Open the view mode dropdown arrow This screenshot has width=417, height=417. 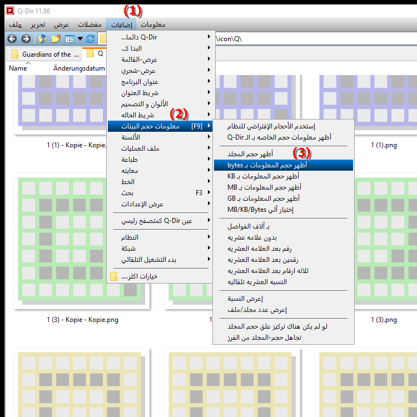coord(80,39)
